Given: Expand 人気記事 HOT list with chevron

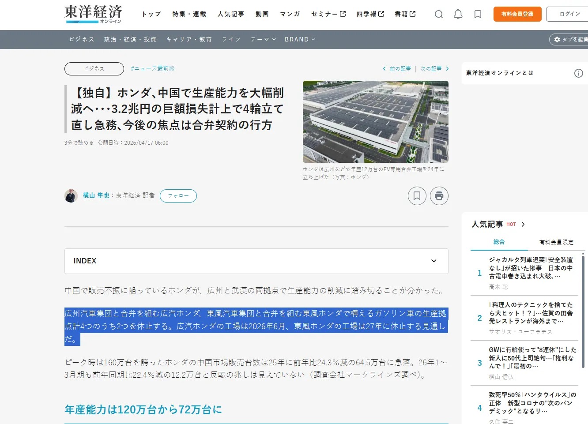Looking at the screenshot, I should [x=523, y=225].
